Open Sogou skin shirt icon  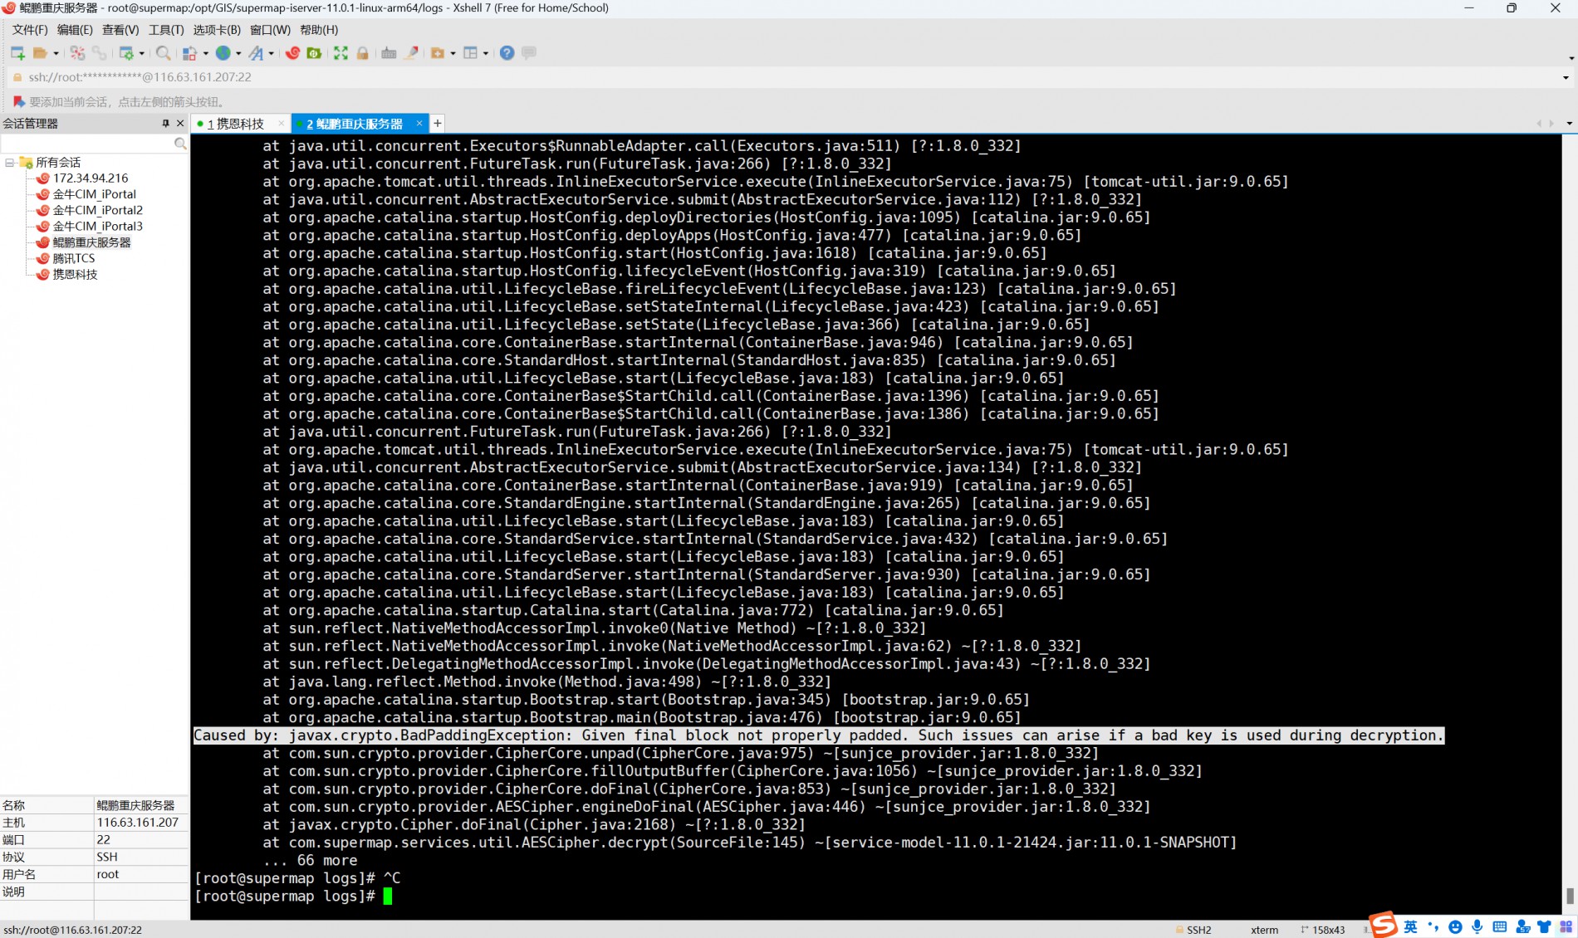[x=1544, y=926]
